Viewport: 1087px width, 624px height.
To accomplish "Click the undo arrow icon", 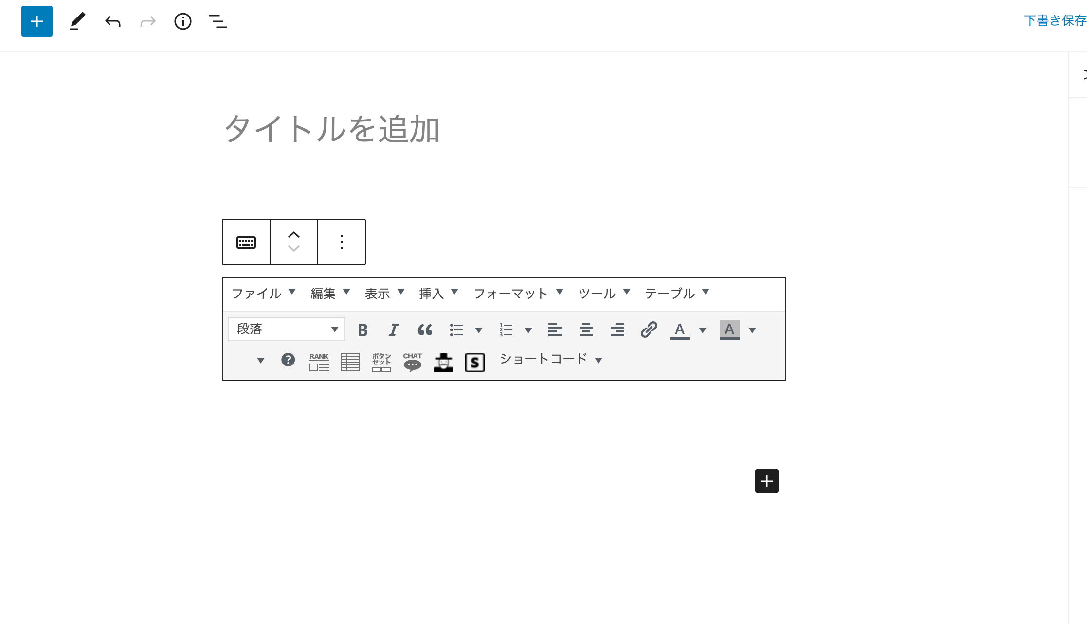I will click(113, 21).
